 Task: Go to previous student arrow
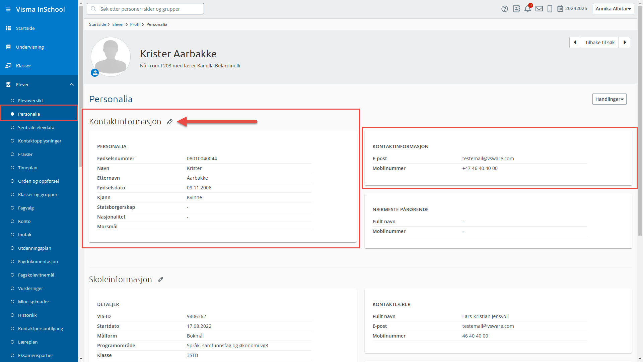click(x=575, y=43)
